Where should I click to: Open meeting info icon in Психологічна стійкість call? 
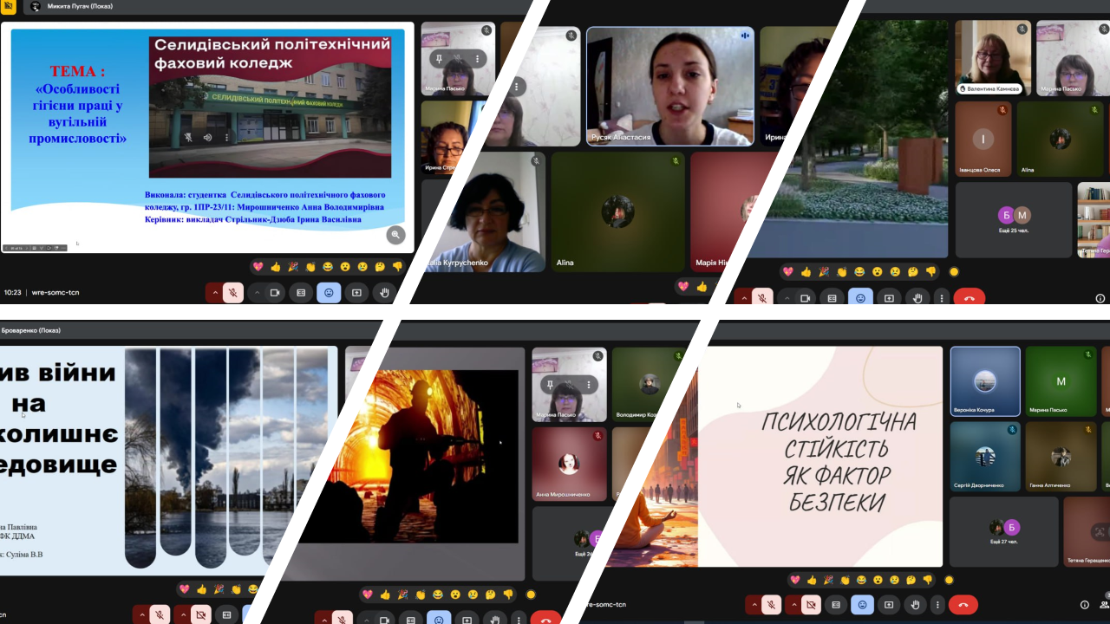[x=1085, y=605]
